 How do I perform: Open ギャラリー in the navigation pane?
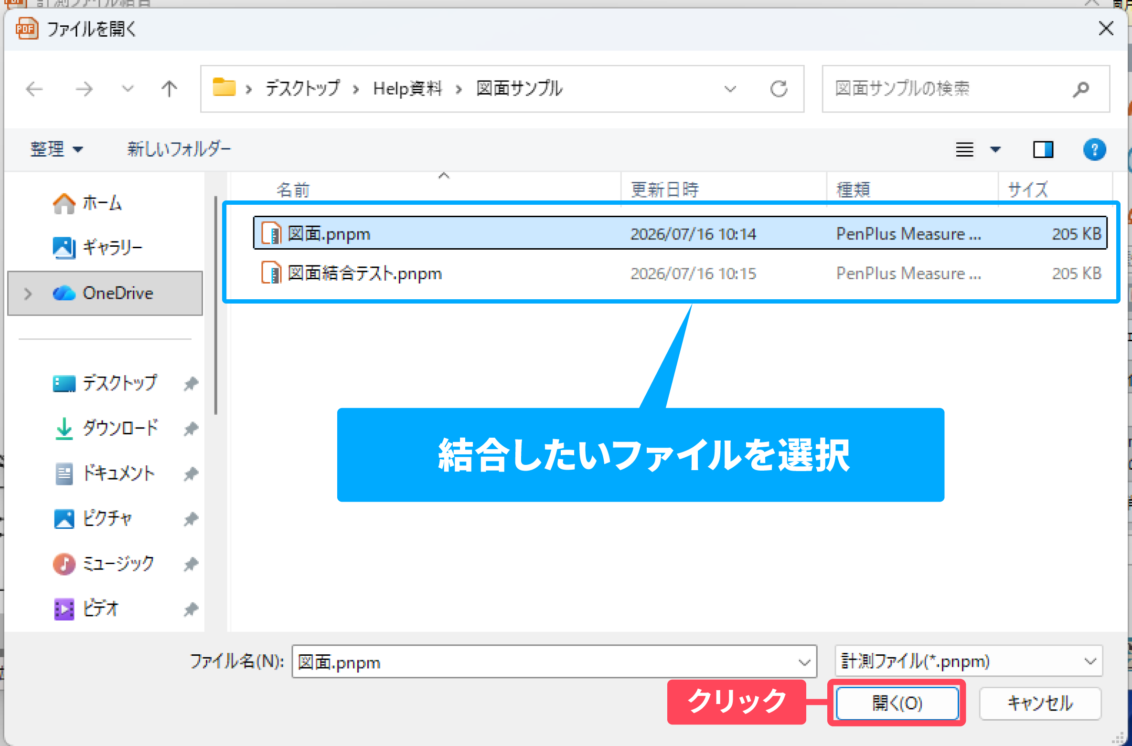tap(98, 248)
